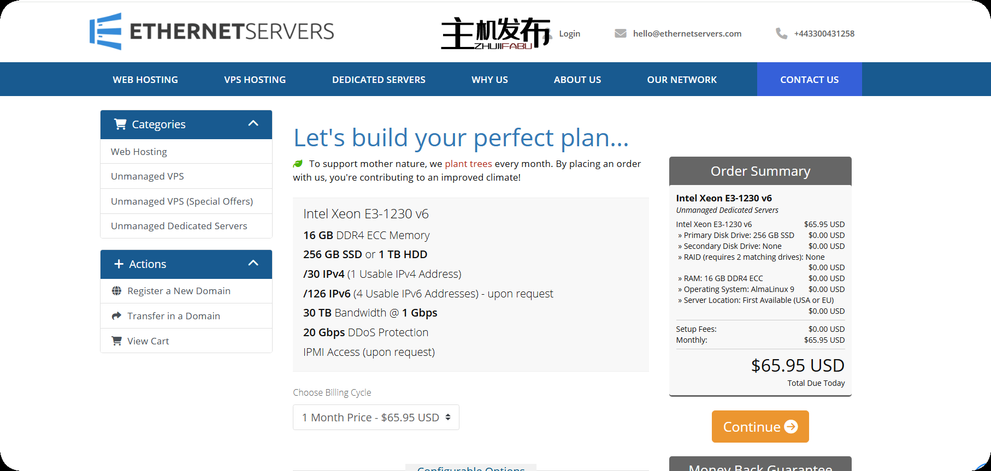
Task: Click the phone icon in header
Action: point(781,33)
